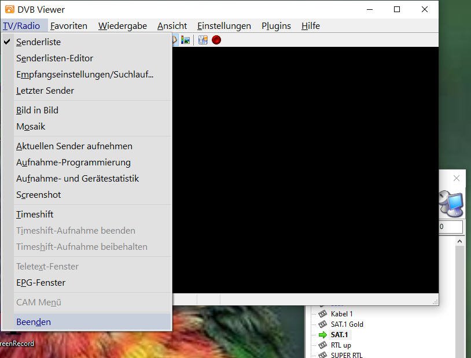
Task: Choose Beenden to exit the application
Action: pyautogui.click(x=34, y=322)
